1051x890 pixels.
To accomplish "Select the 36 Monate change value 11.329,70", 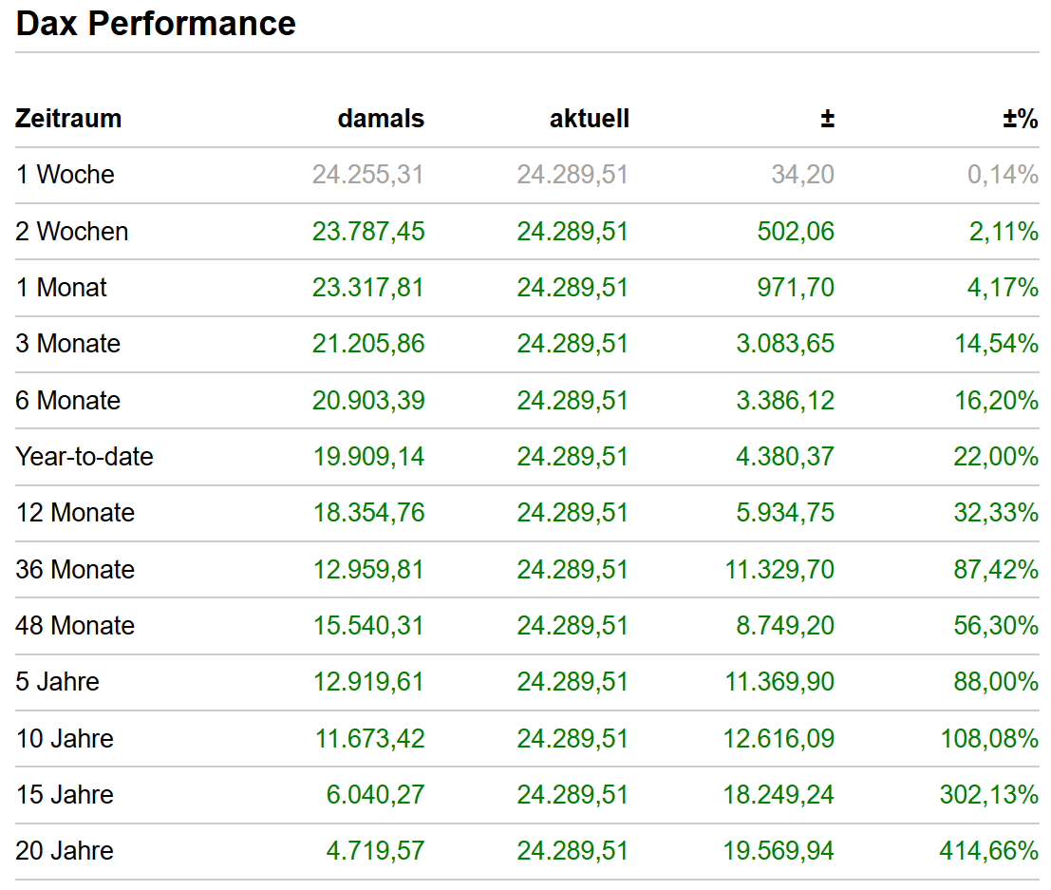I will [779, 569].
